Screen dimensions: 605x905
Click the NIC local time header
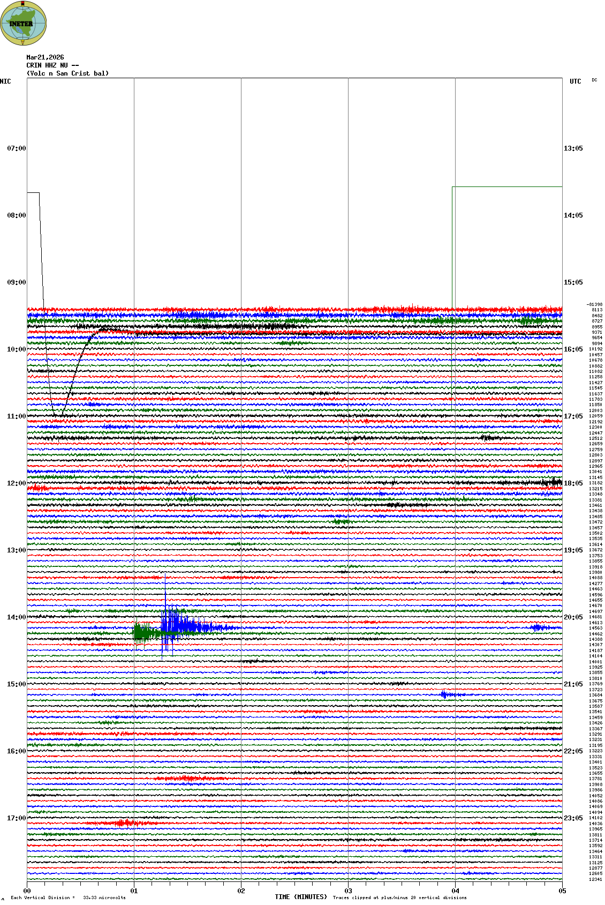point(5,81)
